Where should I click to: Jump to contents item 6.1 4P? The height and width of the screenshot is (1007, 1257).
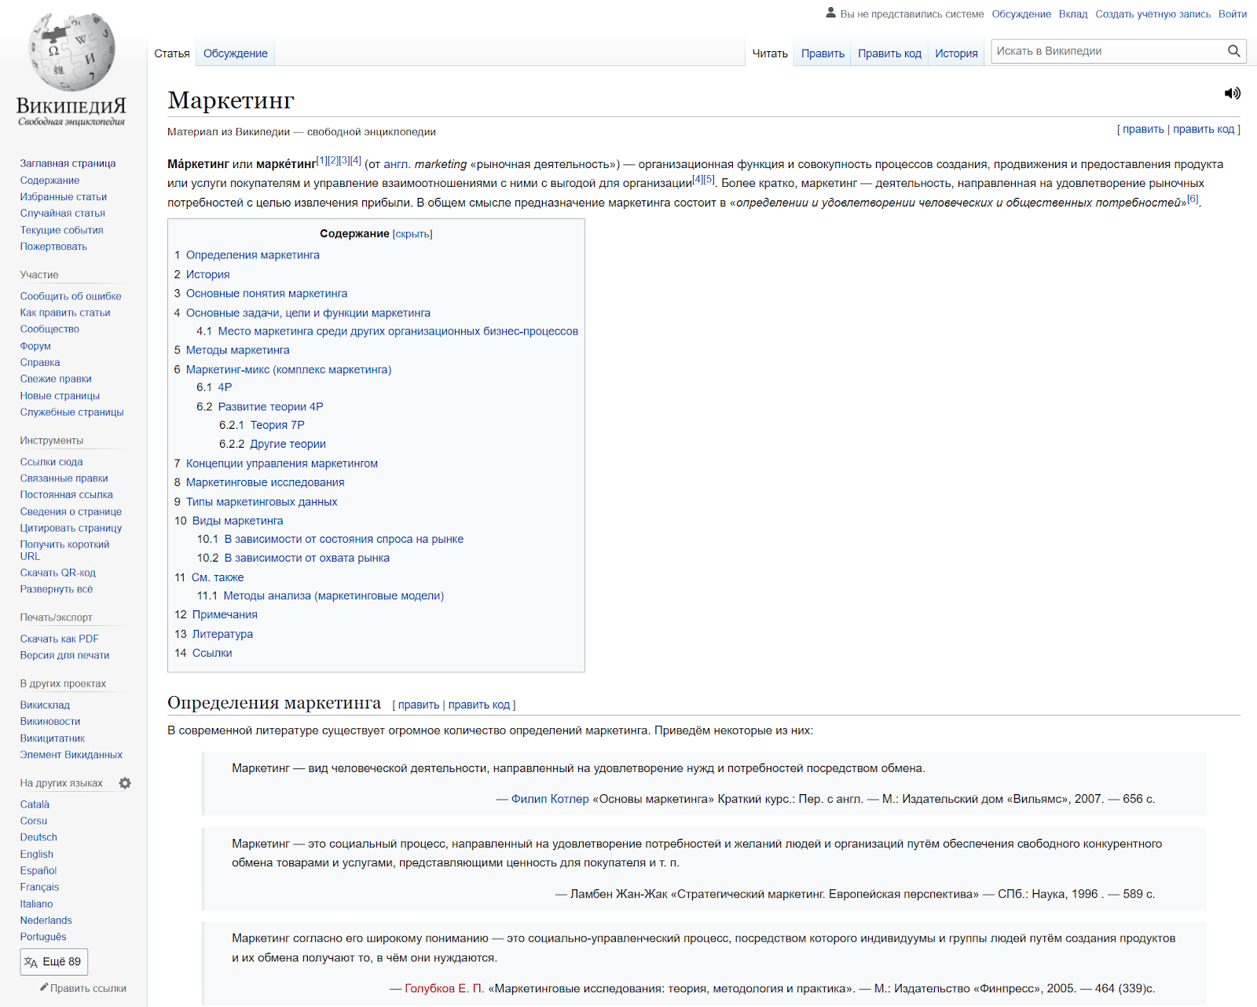click(x=214, y=387)
